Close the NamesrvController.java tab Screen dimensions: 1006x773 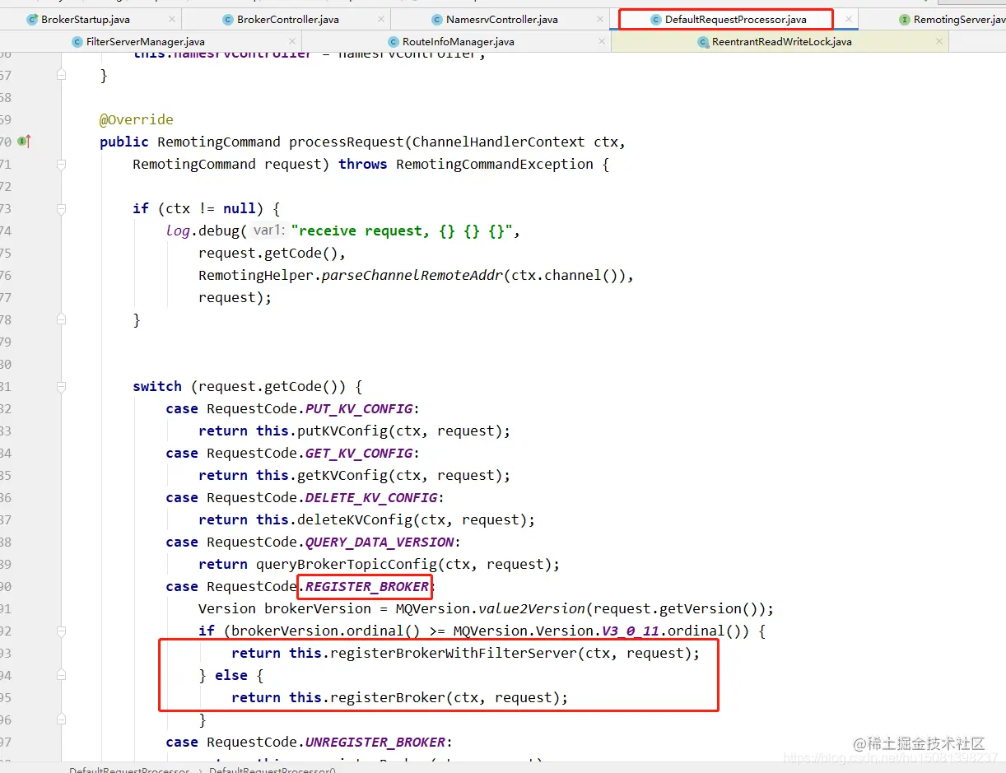(598, 19)
